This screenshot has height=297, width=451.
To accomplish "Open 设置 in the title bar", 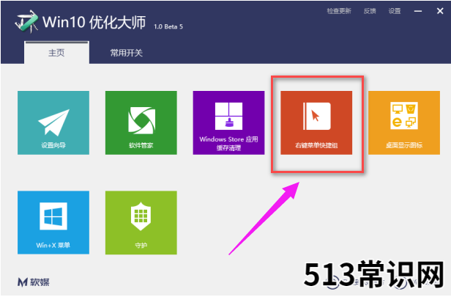I will pyautogui.click(x=395, y=11).
